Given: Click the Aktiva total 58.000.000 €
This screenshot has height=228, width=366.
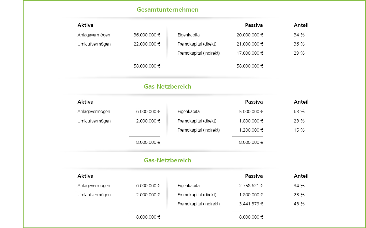Looking at the screenshot, I should (x=147, y=66).
